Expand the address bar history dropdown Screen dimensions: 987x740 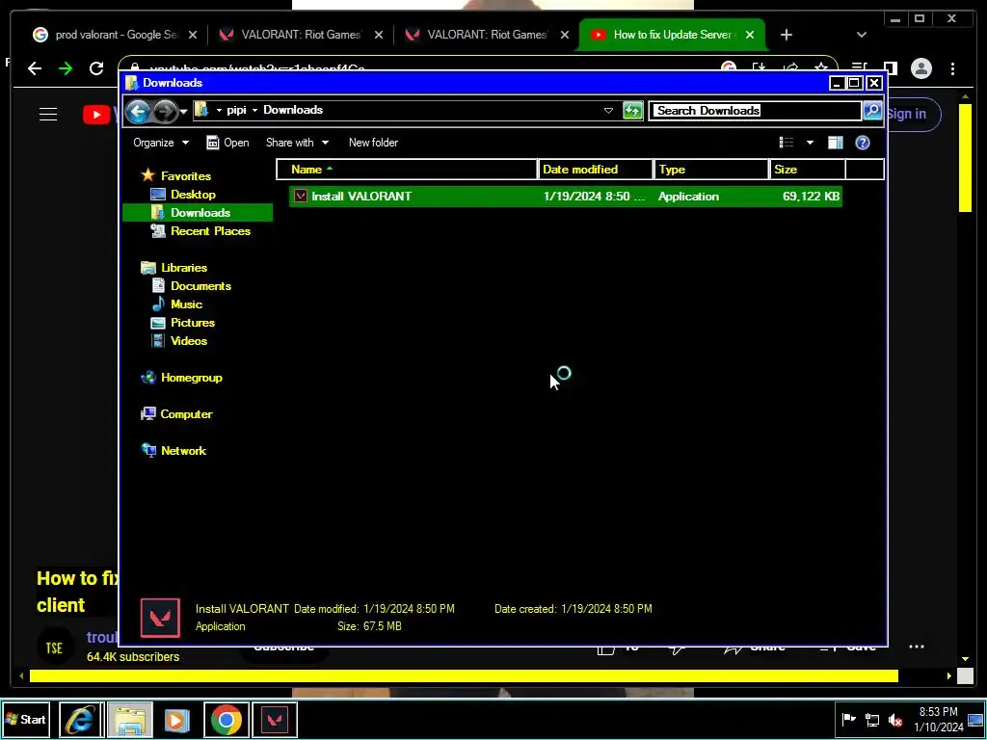tap(608, 111)
